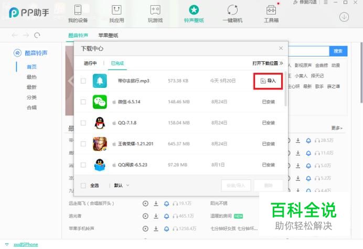Click bell icon for 追光者
Viewport: 363px width, 249px height.
pyautogui.click(x=166, y=216)
